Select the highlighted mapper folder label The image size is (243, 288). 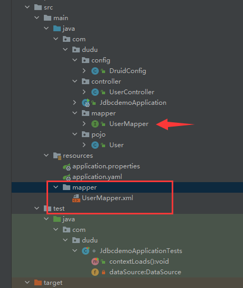coord(85,187)
